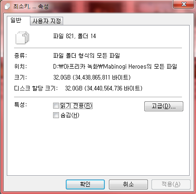Click the 34,438,865,811 바이트 size value
196x194 pixels.
pos(103,77)
